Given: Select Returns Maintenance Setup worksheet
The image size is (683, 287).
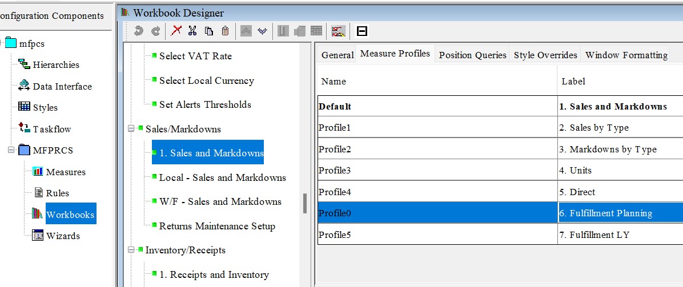Looking at the screenshot, I should click(218, 227).
